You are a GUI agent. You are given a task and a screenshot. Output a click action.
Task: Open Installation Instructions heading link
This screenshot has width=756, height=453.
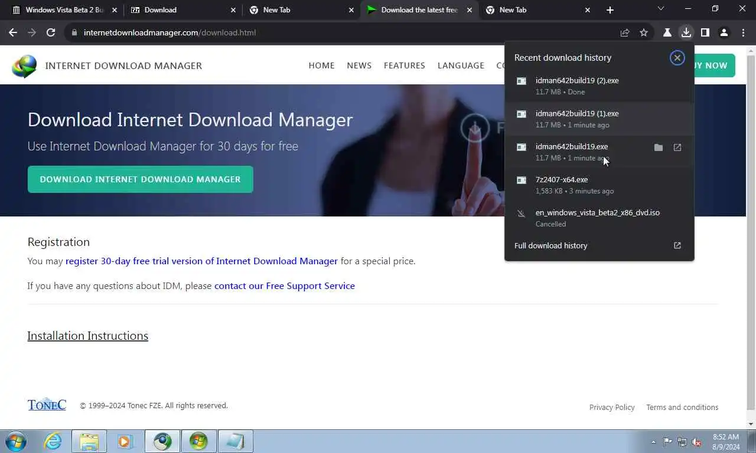pyautogui.click(x=87, y=336)
